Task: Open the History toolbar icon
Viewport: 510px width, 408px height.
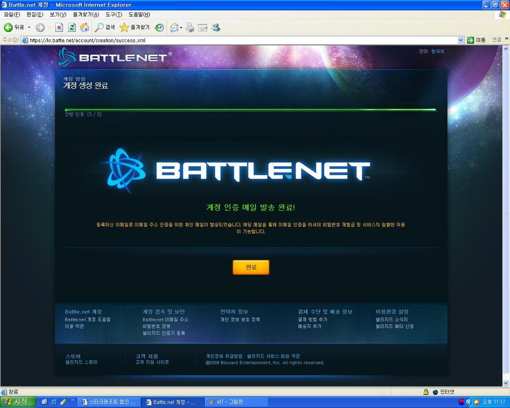Action: click(159, 28)
